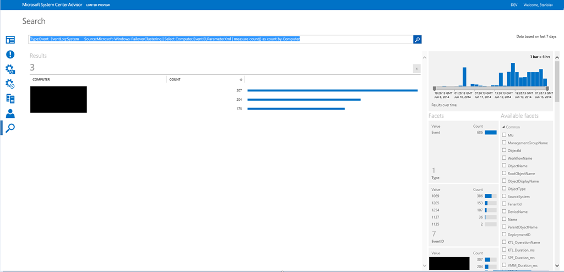Viewport: 564px width, 272px height.
Task: Go to results page 1 button
Action: 417,69
